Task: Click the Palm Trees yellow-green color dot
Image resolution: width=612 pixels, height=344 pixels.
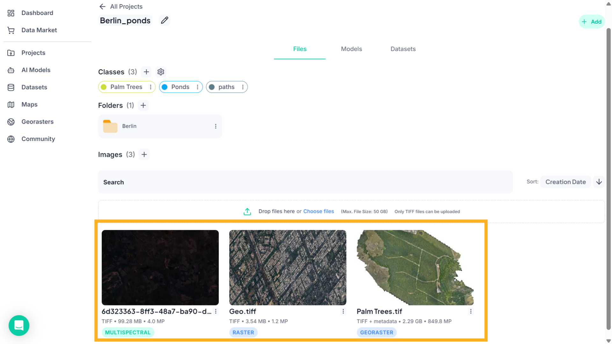Action: point(104,87)
